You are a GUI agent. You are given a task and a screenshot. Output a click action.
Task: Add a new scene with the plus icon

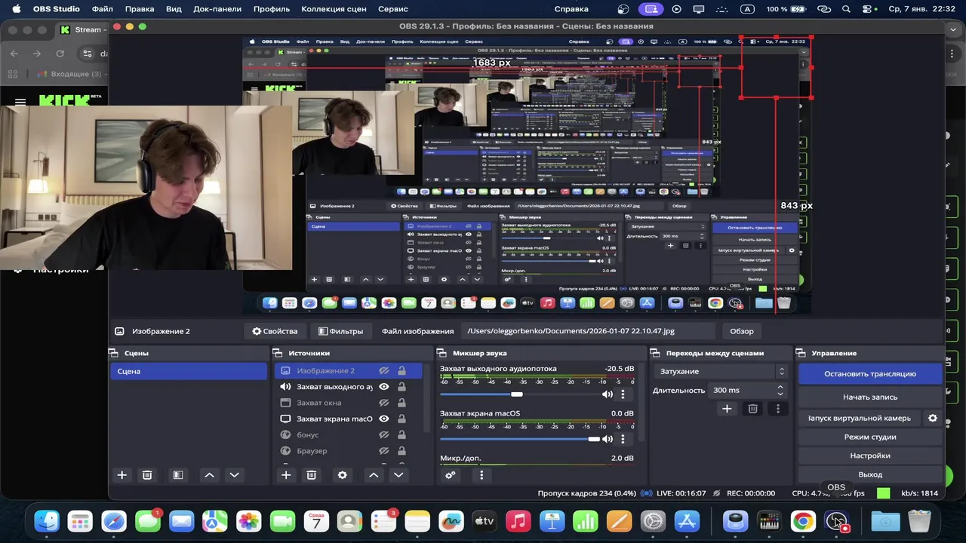pyautogui.click(x=122, y=475)
